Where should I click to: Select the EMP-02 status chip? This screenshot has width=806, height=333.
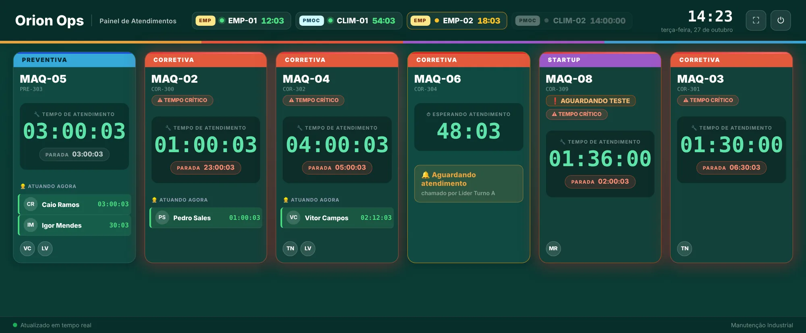(x=457, y=21)
